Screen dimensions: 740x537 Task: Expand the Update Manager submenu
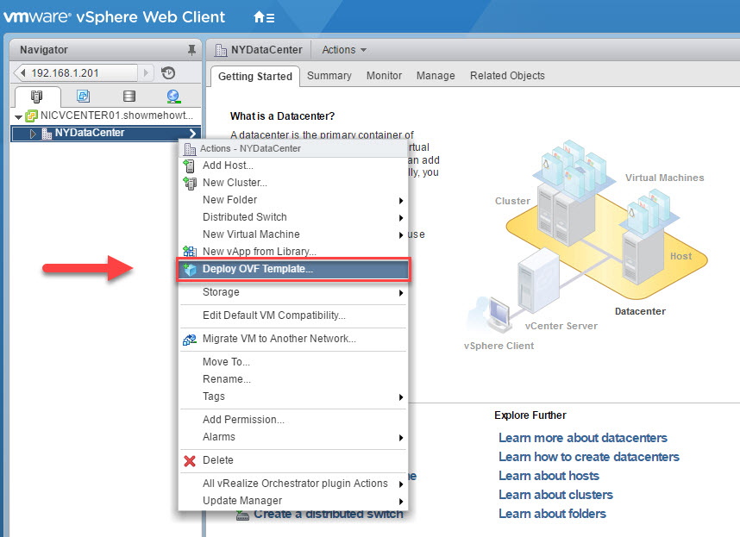click(401, 501)
